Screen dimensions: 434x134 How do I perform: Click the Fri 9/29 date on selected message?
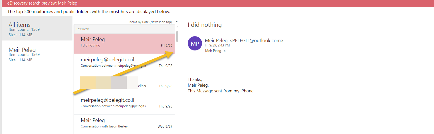pos(167,46)
